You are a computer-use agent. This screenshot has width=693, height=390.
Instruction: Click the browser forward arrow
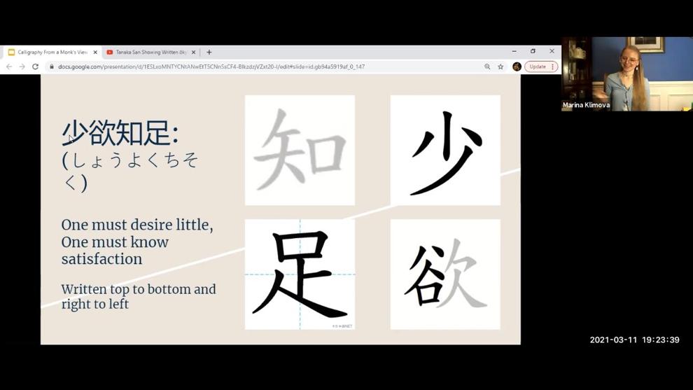click(x=22, y=67)
